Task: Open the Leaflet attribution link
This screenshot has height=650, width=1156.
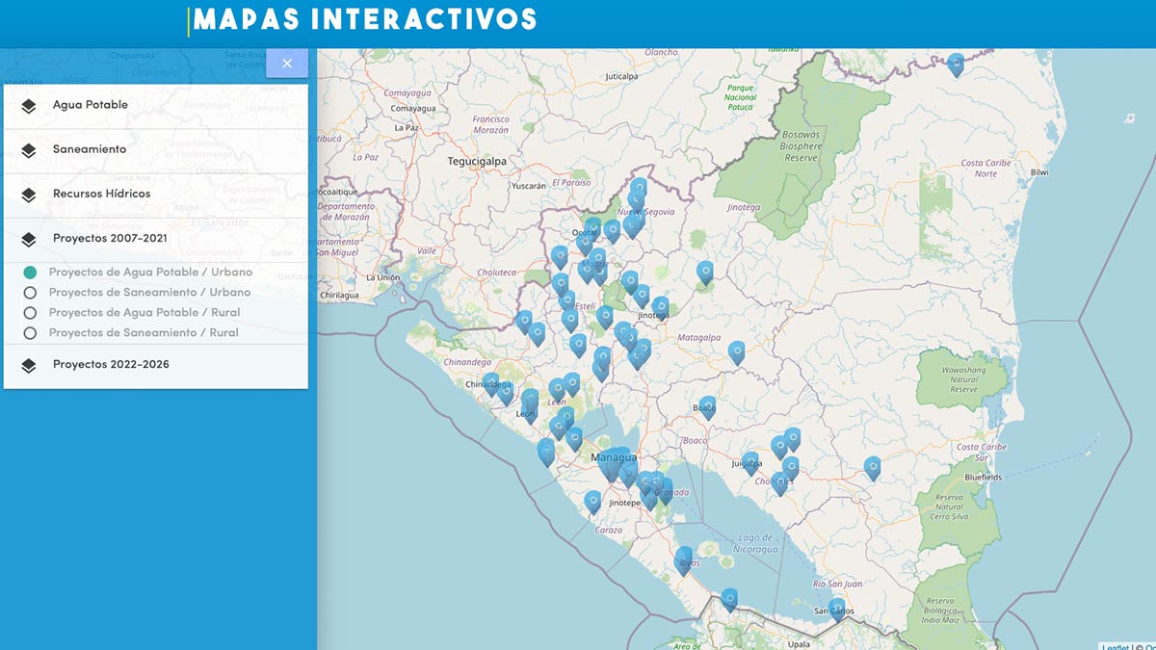Action: coord(1116,646)
